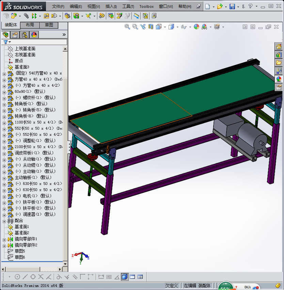Click the Edit Appearance color ball icon
Viewport: 284px width, 290px height.
[x=196, y=27]
